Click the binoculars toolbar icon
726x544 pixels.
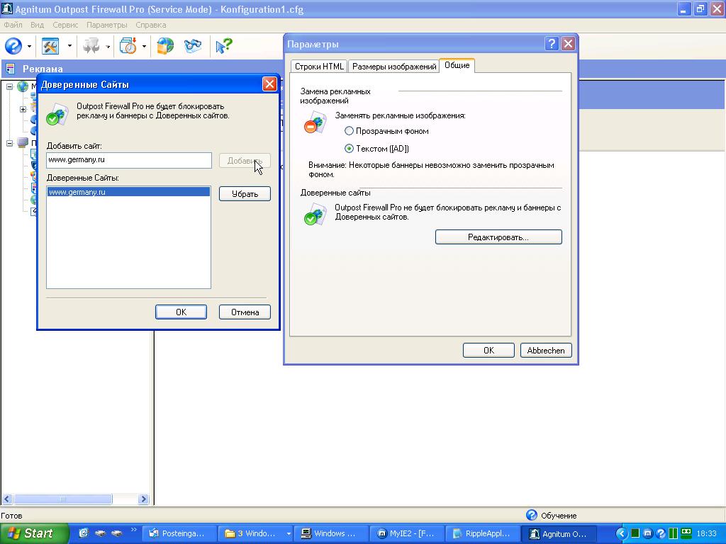click(193, 46)
